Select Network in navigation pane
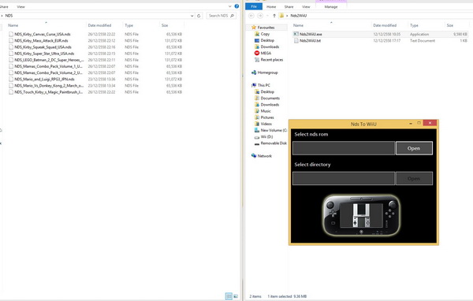The height and width of the screenshot is (301, 473). click(265, 156)
